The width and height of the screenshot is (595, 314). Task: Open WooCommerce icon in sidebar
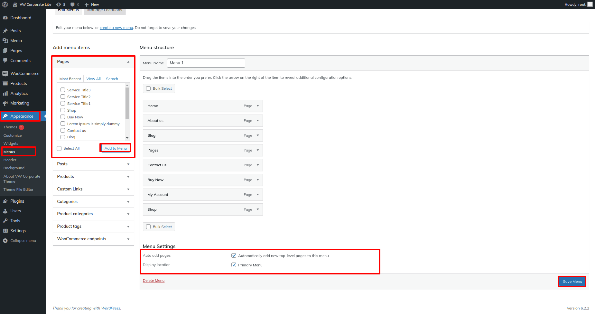tap(5, 74)
